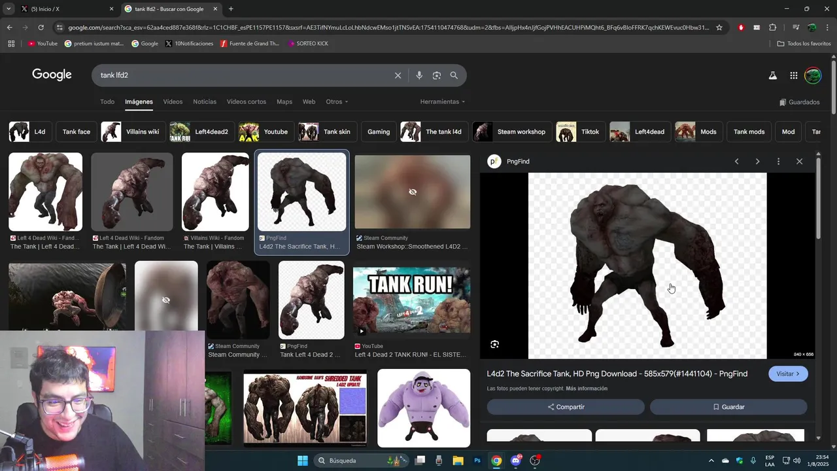Open the large tank preview image
This screenshot has height=471, width=837.
[647, 266]
